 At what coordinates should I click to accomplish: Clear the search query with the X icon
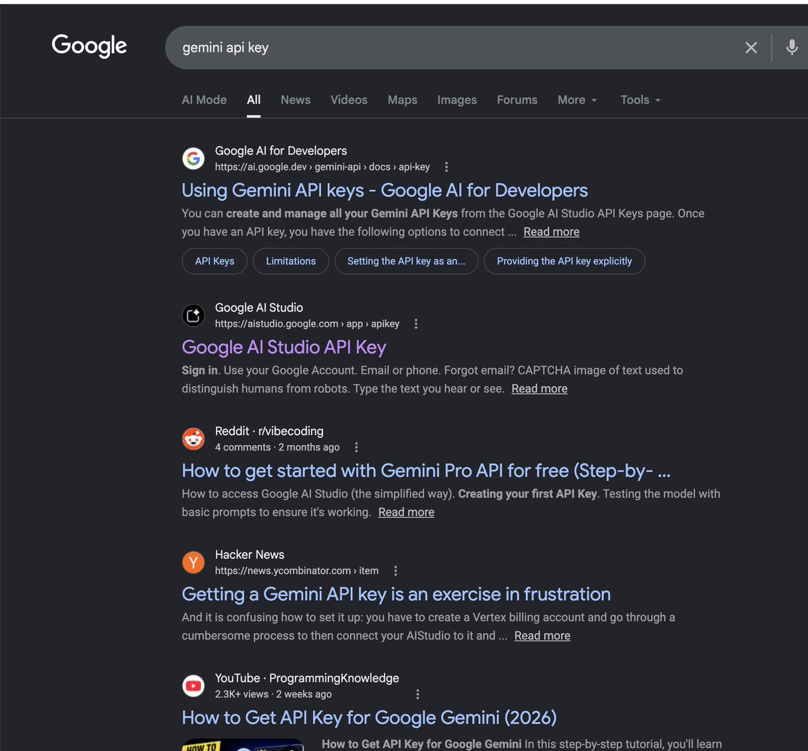(751, 47)
